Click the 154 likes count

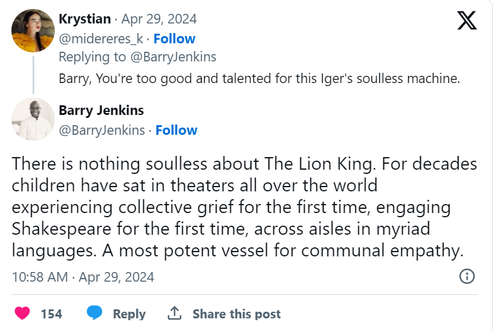pos(51,314)
